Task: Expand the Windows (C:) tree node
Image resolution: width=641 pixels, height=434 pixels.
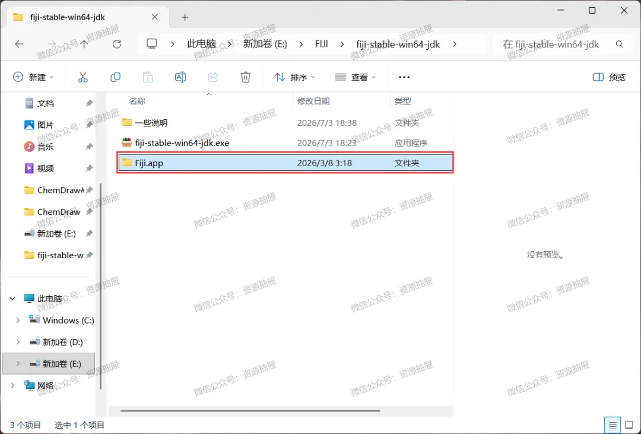Action: pos(18,320)
